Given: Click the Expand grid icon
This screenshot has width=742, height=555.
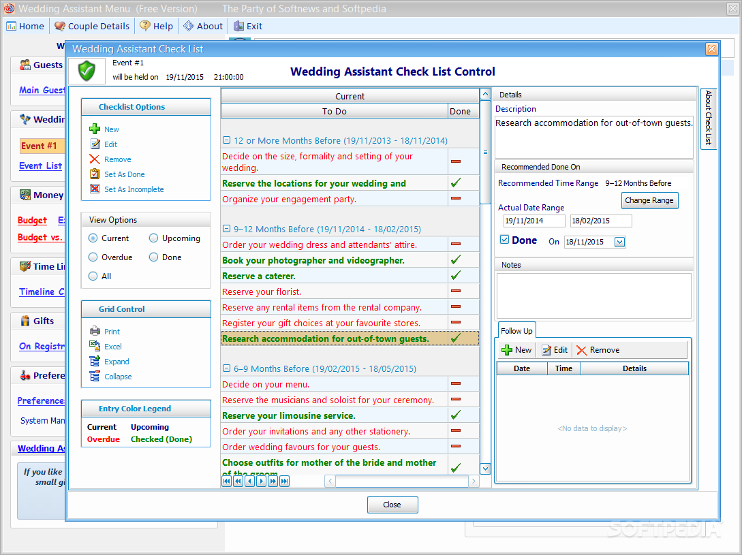Looking at the screenshot, I should coord(95,361).
